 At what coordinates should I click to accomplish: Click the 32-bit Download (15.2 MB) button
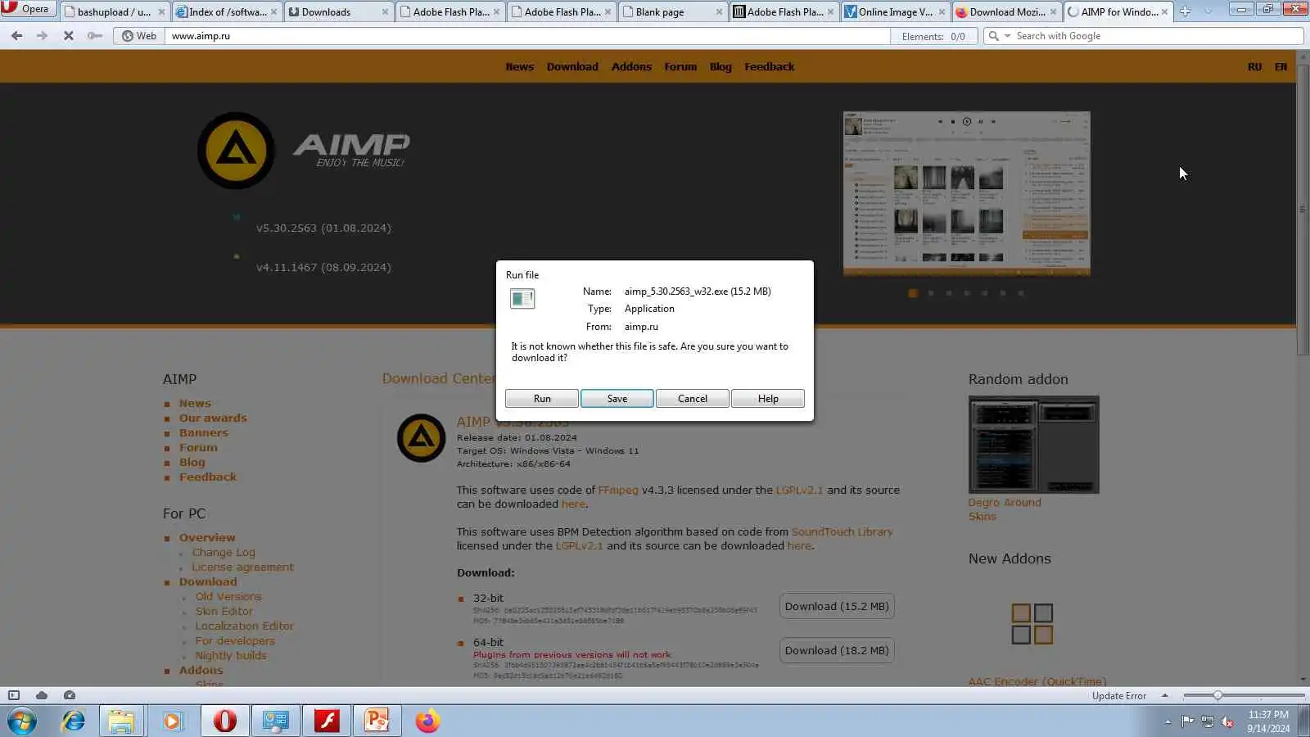[x=837, y=607]
